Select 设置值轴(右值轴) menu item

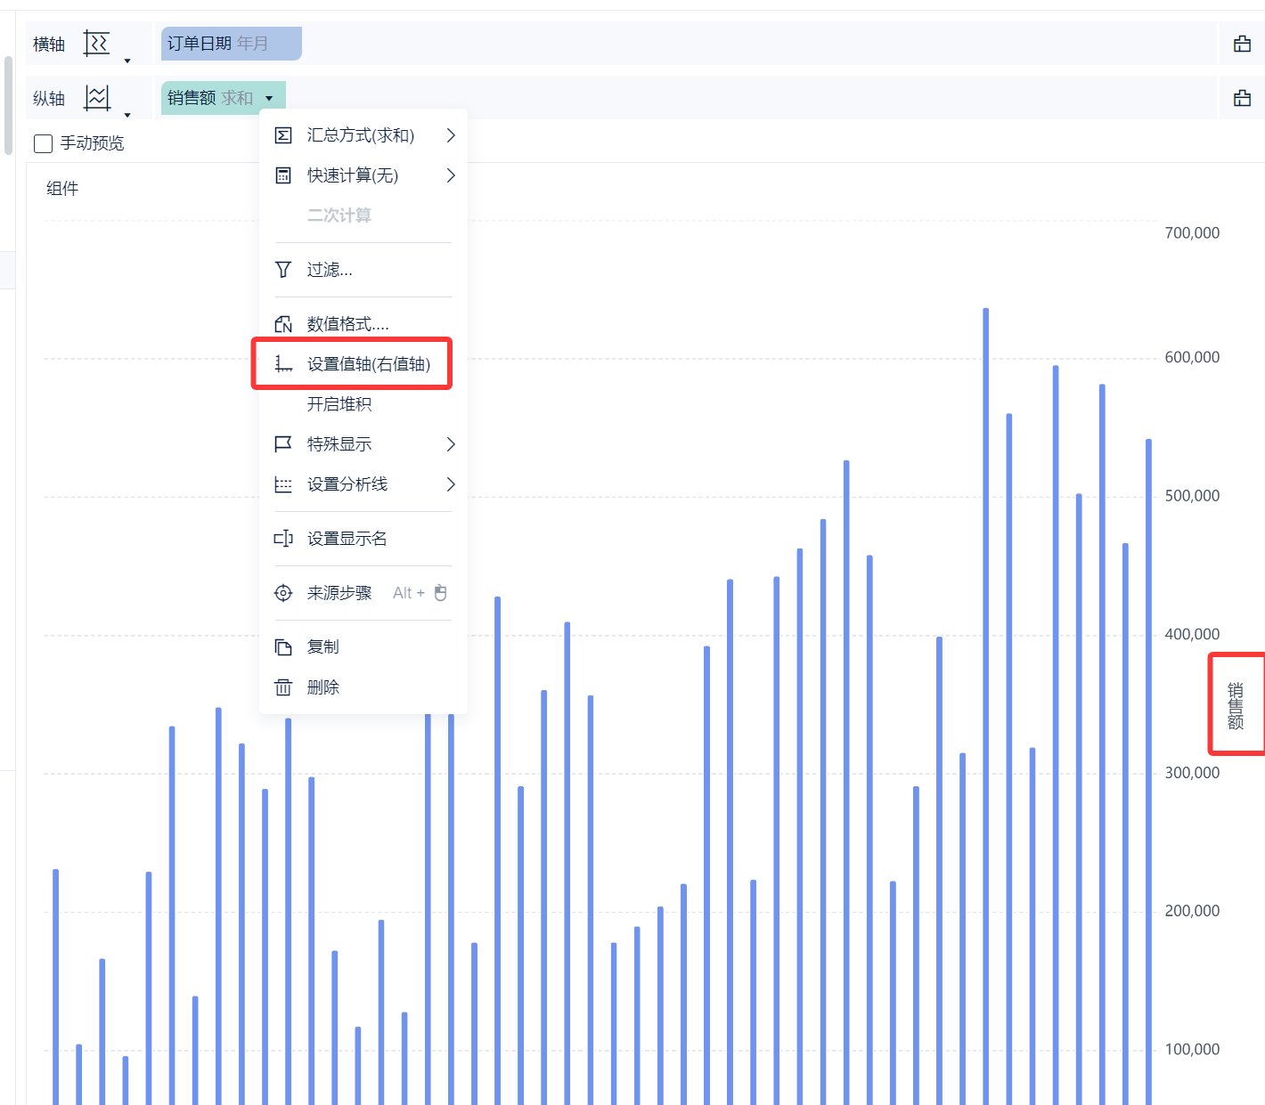tap(368, 364)
